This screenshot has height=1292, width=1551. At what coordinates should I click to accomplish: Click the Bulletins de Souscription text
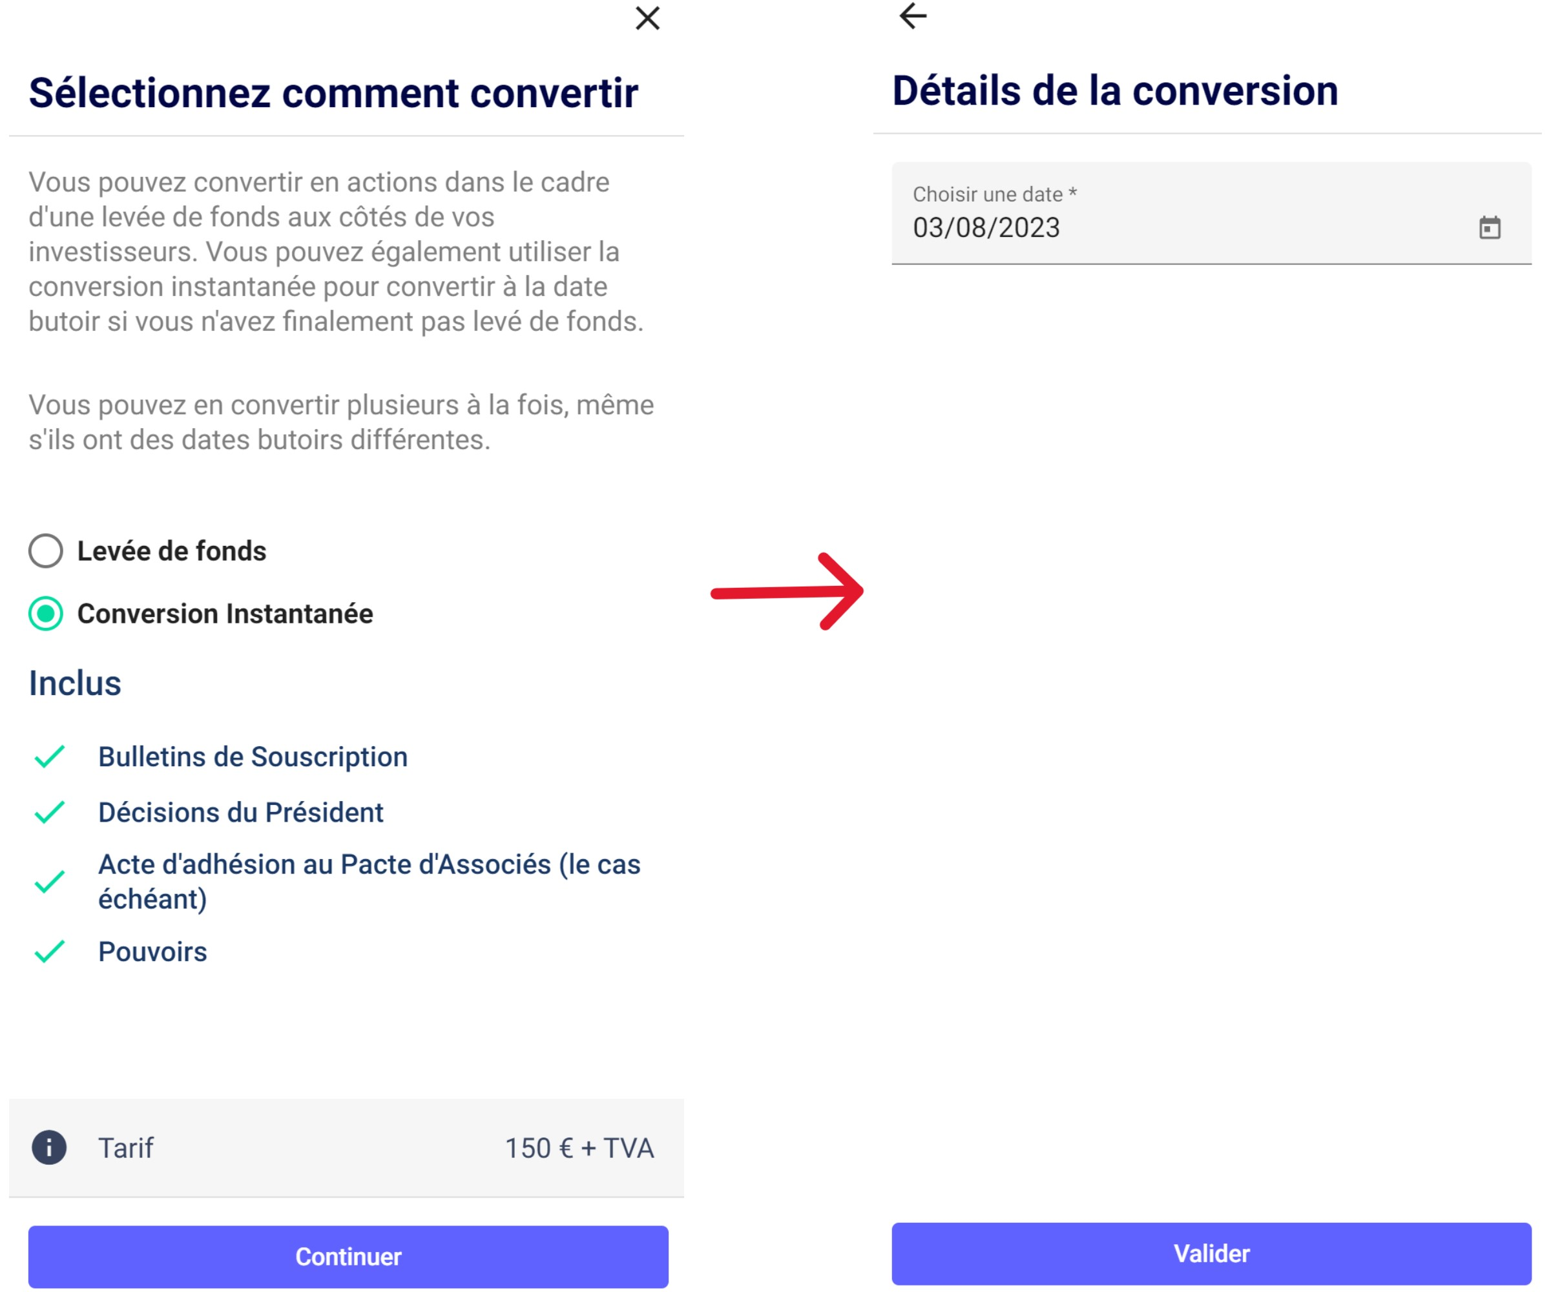[253, 756]
